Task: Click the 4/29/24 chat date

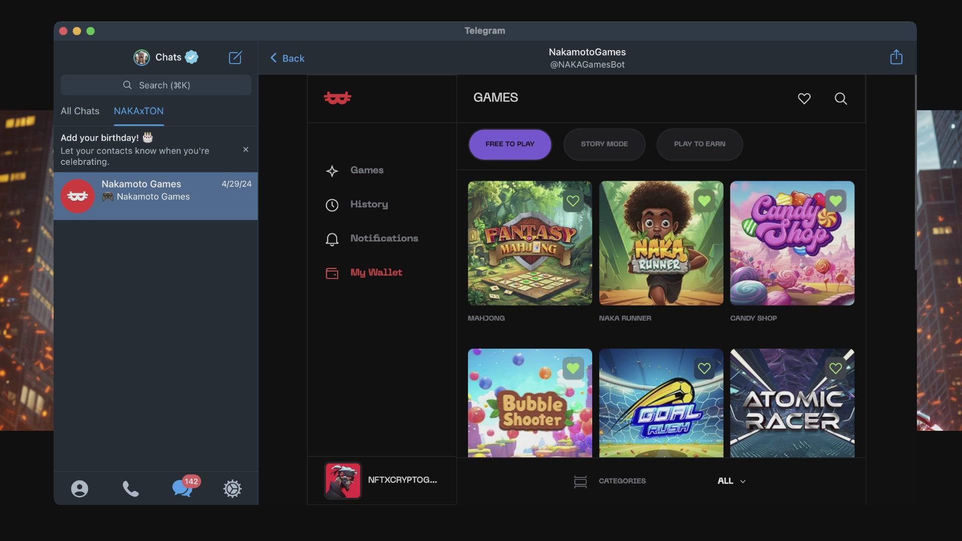Action: click(x=236, y=184)
